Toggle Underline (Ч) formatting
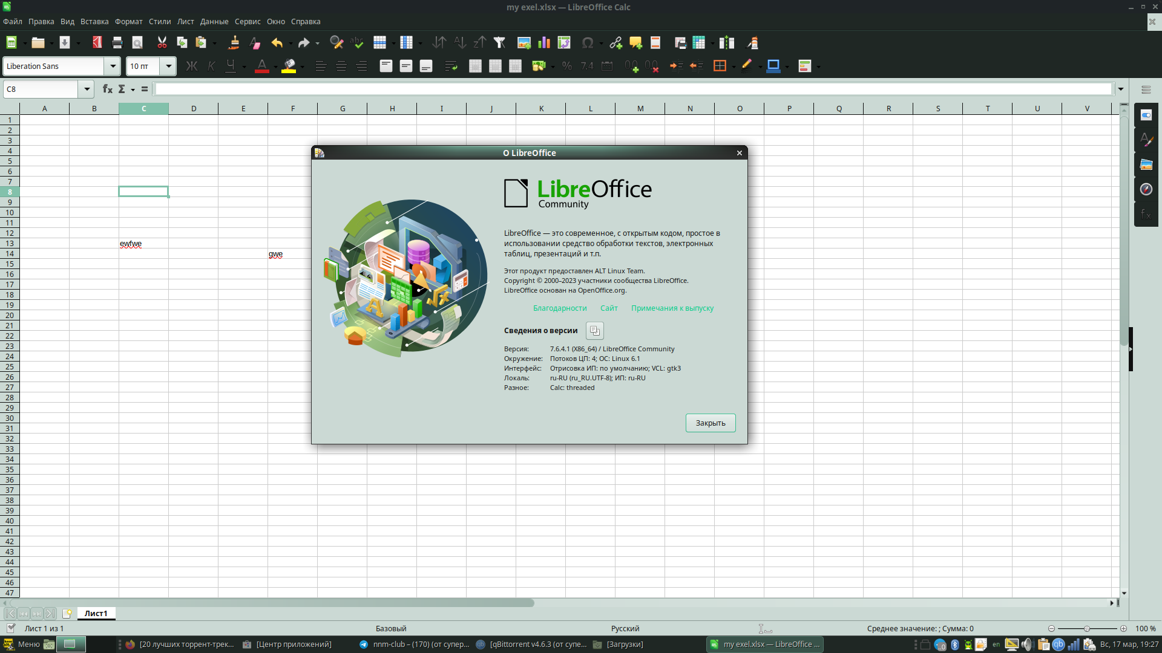 point(231,66)
